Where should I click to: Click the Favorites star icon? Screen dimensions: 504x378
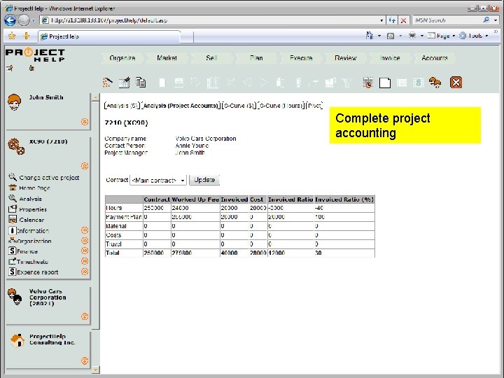click(x=12, y=36)
